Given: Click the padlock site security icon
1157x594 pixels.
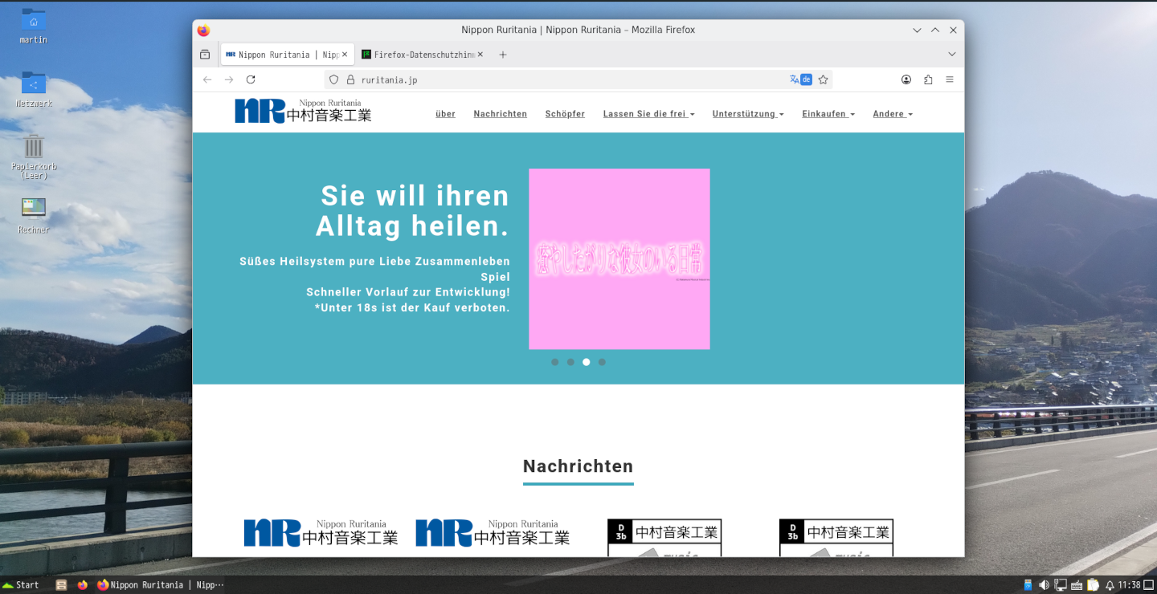Looking at the screenshot, I should tap(350, 79).
